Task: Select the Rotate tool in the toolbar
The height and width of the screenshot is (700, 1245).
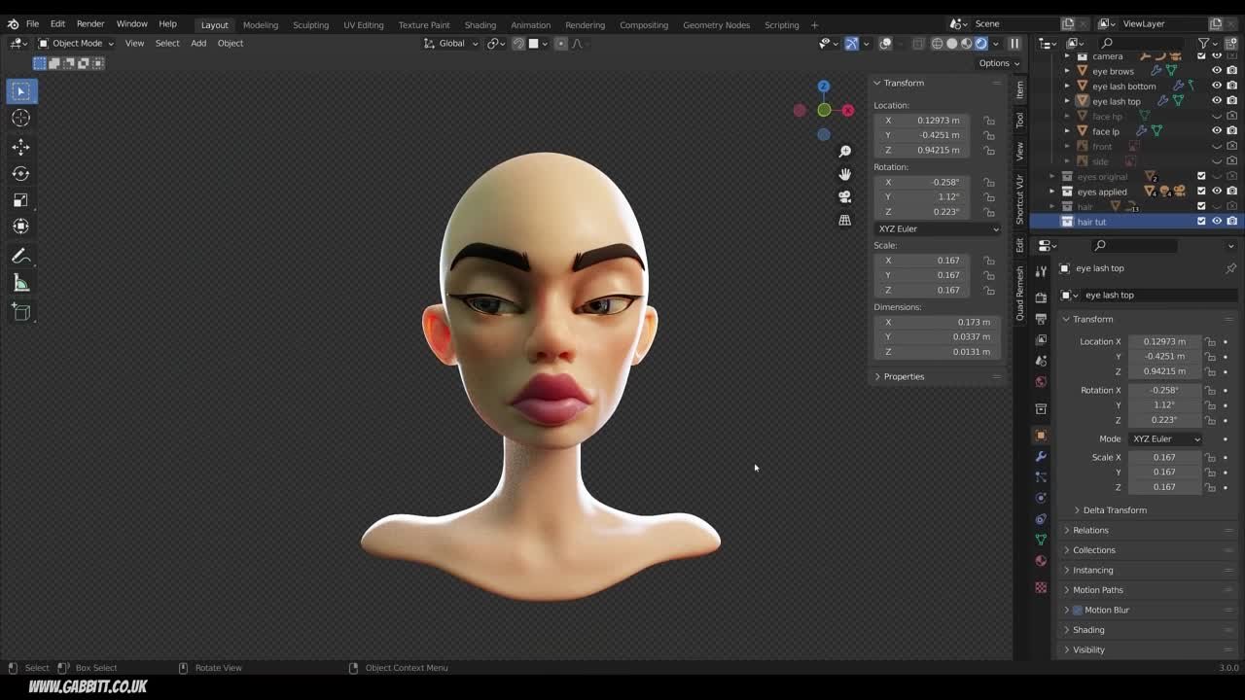Action: 20,173
